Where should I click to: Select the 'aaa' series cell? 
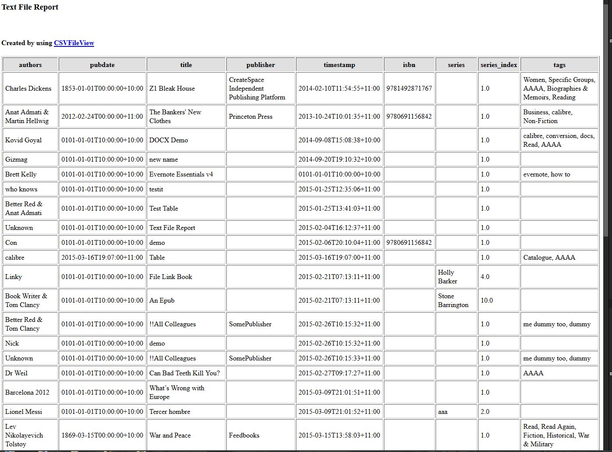pyautogui.click(x=456, y=412)
